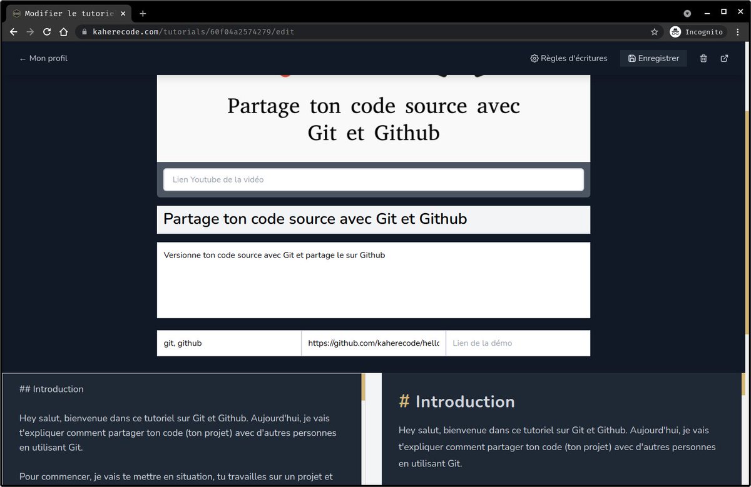Click the cover image heading 'Partage ton code source'
This screenshot has width=751, height=487.
[x=374, y=119]
